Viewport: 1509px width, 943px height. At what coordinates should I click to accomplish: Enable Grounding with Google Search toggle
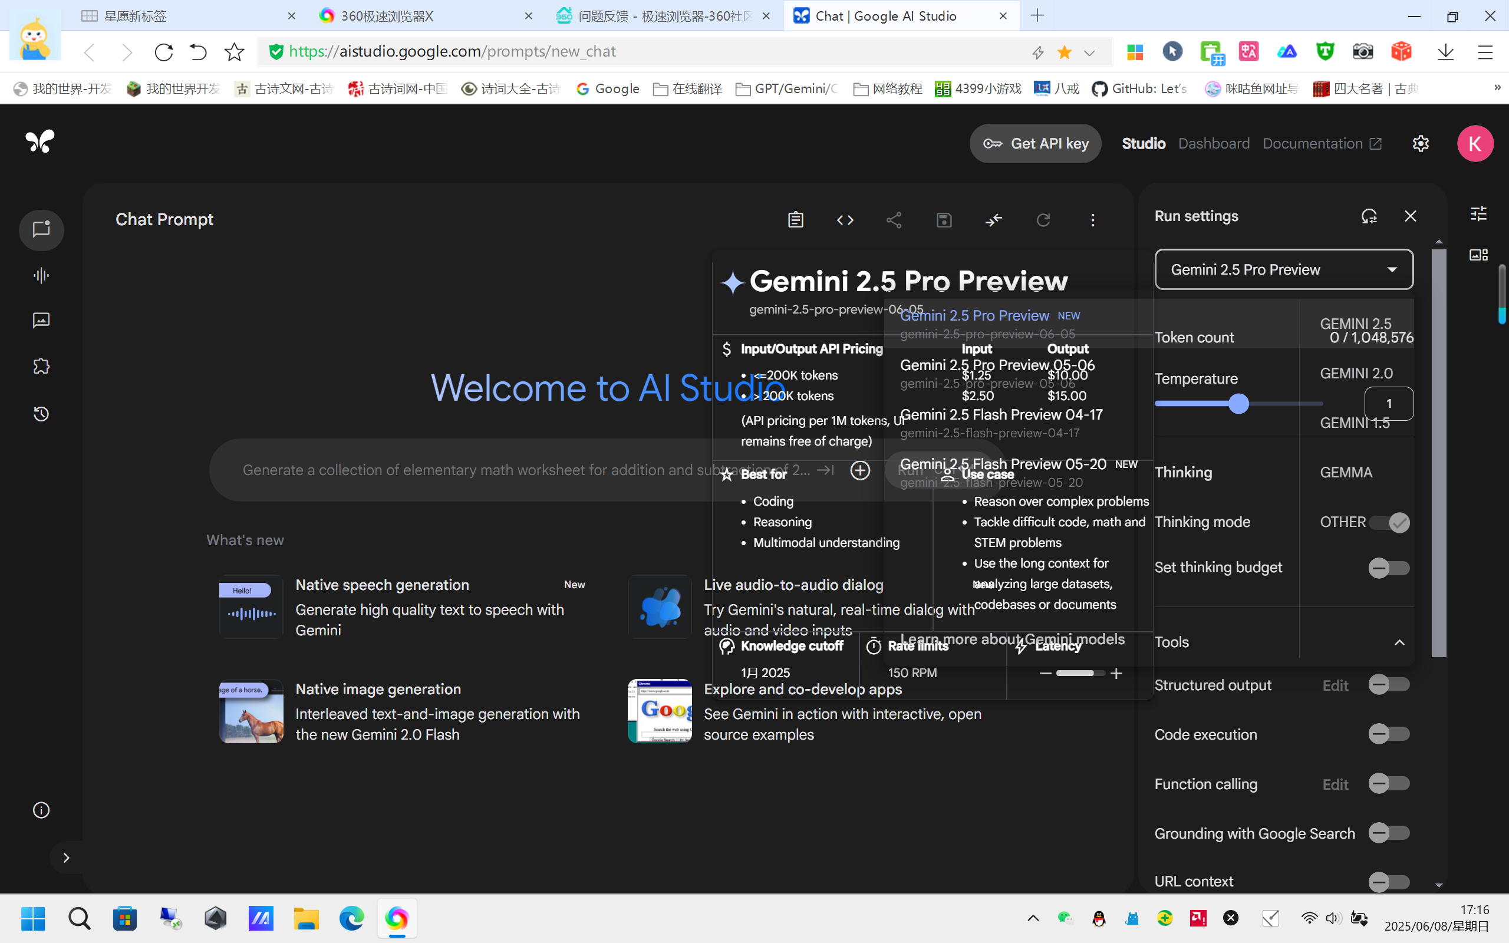coord(1389,833)
